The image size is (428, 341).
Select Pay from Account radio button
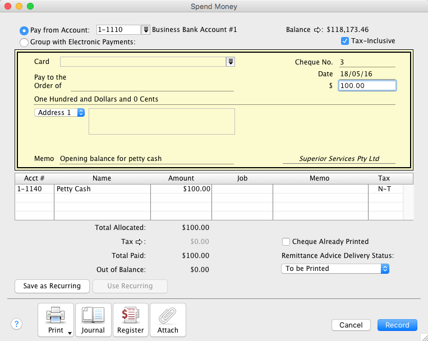coord(24,30)
